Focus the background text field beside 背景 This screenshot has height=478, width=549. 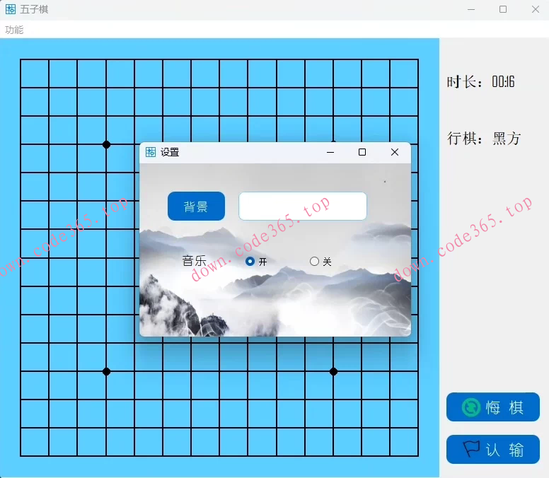point(303,206)
